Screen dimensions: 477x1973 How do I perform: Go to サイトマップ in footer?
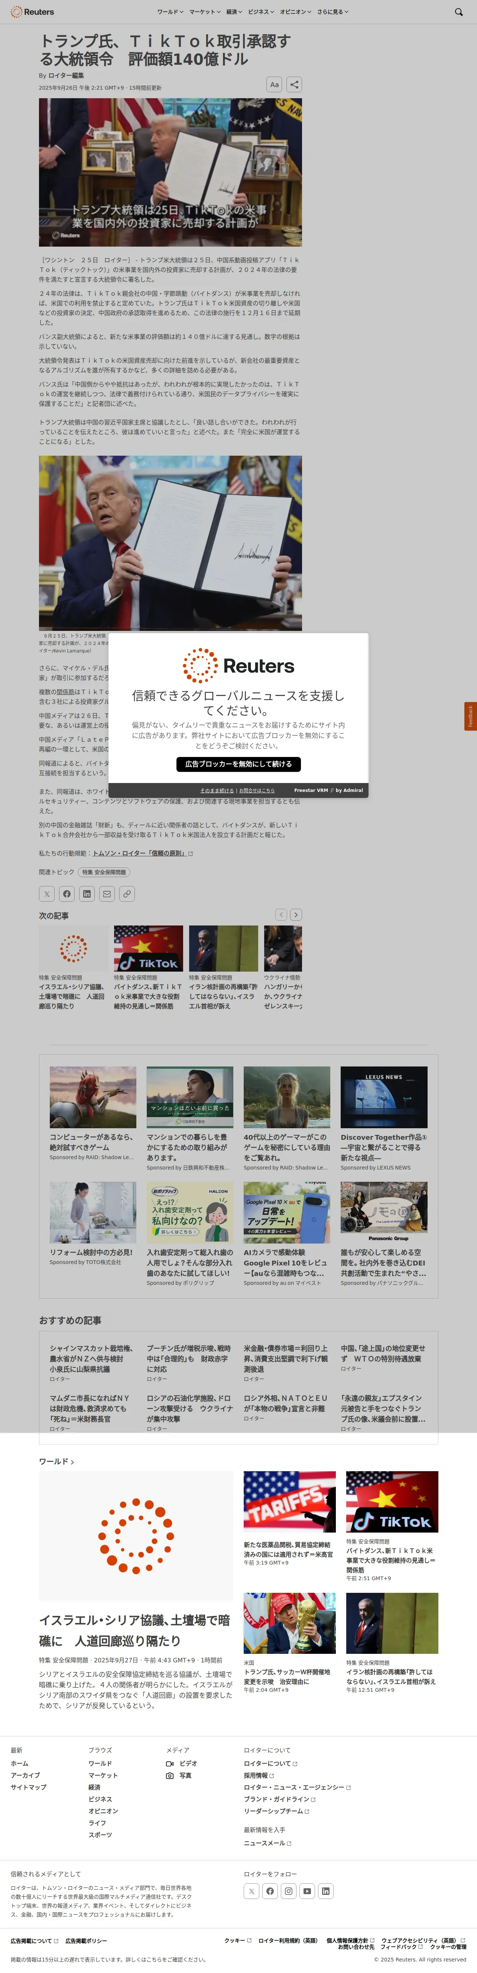[x=28, y=1787]
